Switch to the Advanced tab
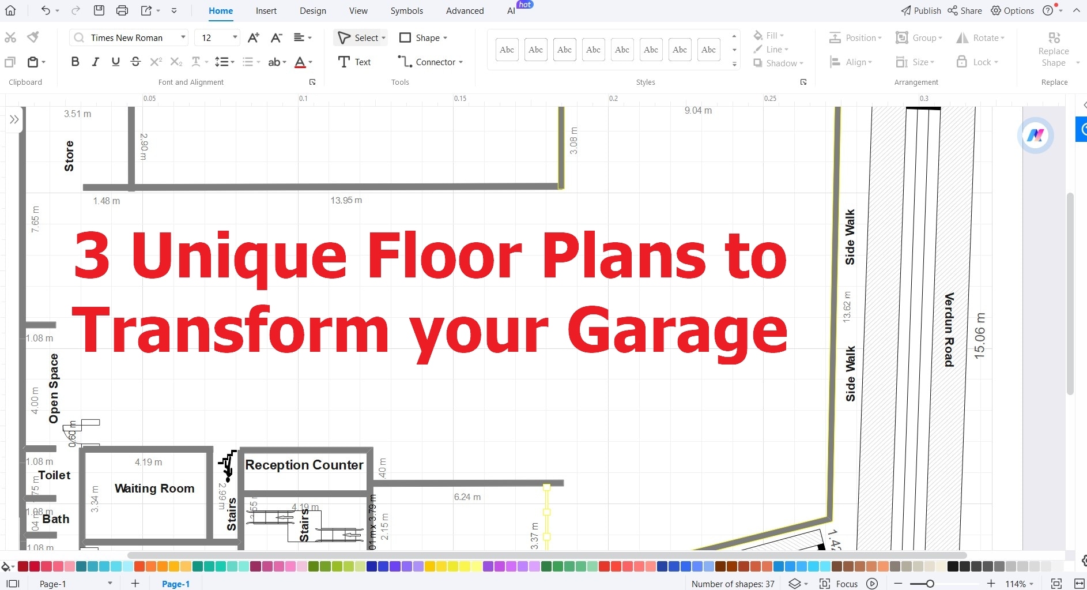Screen dimensions: 1087x590 click(x=465, y=10)
